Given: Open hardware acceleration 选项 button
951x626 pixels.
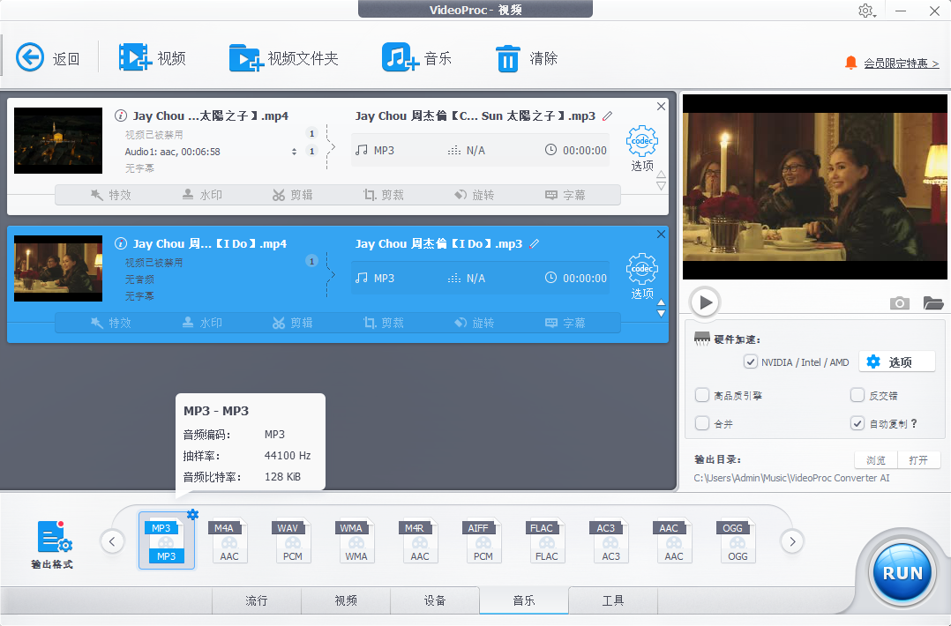Looking at the screenshot, I should 897,361.
